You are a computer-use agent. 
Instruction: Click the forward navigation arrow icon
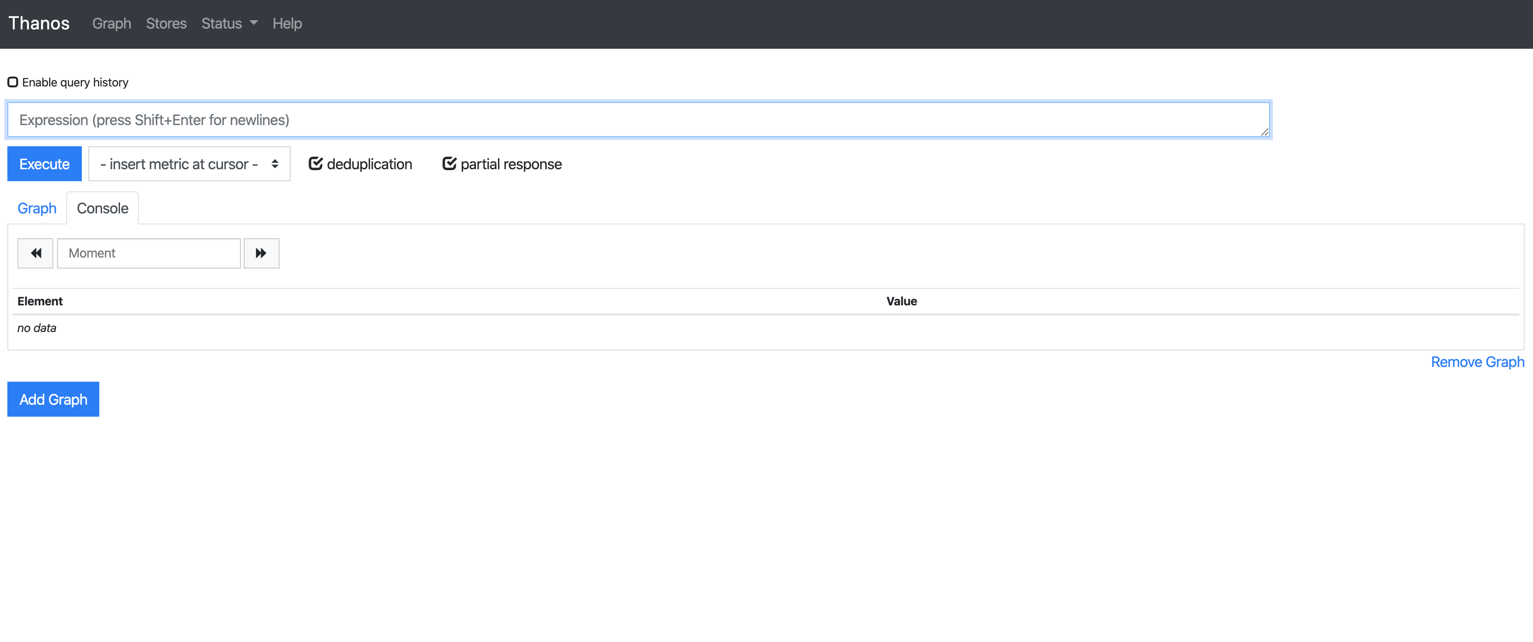(261, 253)
